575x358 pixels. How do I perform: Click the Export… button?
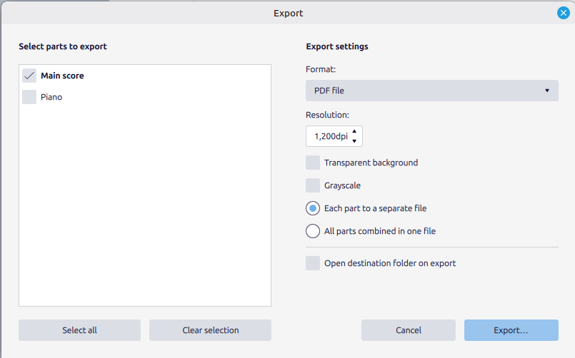coord(511,330)
